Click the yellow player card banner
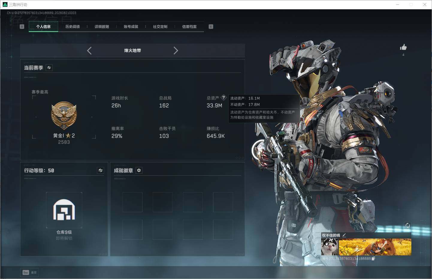The width and height of the screenshot is (432, 279). [375, 247]
